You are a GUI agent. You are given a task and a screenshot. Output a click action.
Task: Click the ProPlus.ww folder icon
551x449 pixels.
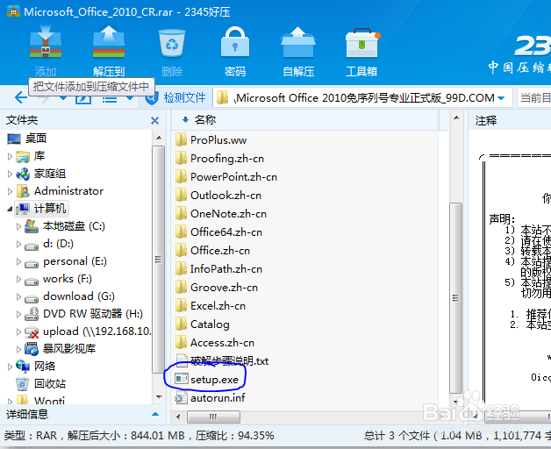(x=181, y=139)
